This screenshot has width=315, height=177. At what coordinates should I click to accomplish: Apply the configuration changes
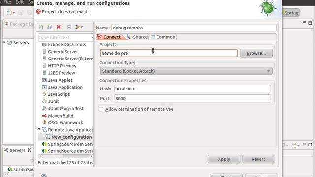click(x=224, y=159)
